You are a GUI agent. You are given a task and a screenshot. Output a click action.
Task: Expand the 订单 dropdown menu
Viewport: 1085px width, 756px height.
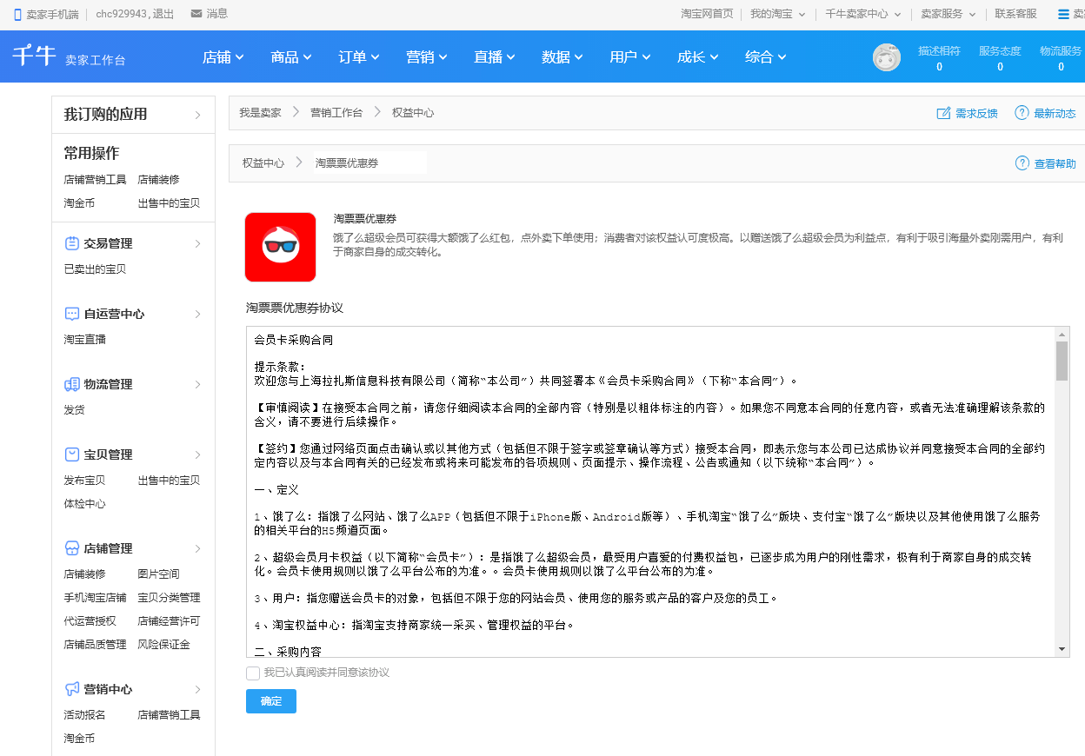click(359, 56)
